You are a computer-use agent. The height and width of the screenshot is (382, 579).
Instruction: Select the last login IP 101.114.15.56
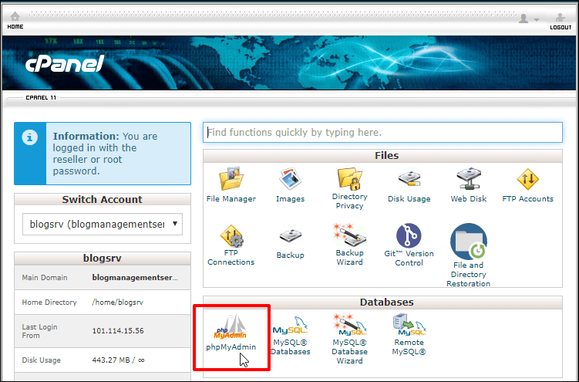tap(118, 330)
